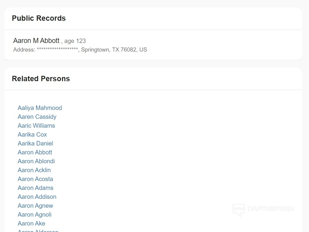Open the Aaliya Mahmood link
This screenshot has width=309, height=232.
[40, 108]
